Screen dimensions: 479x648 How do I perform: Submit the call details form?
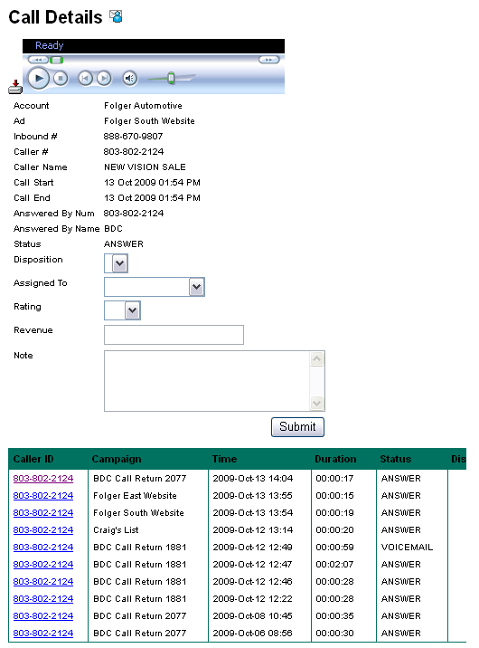(297, 427)
